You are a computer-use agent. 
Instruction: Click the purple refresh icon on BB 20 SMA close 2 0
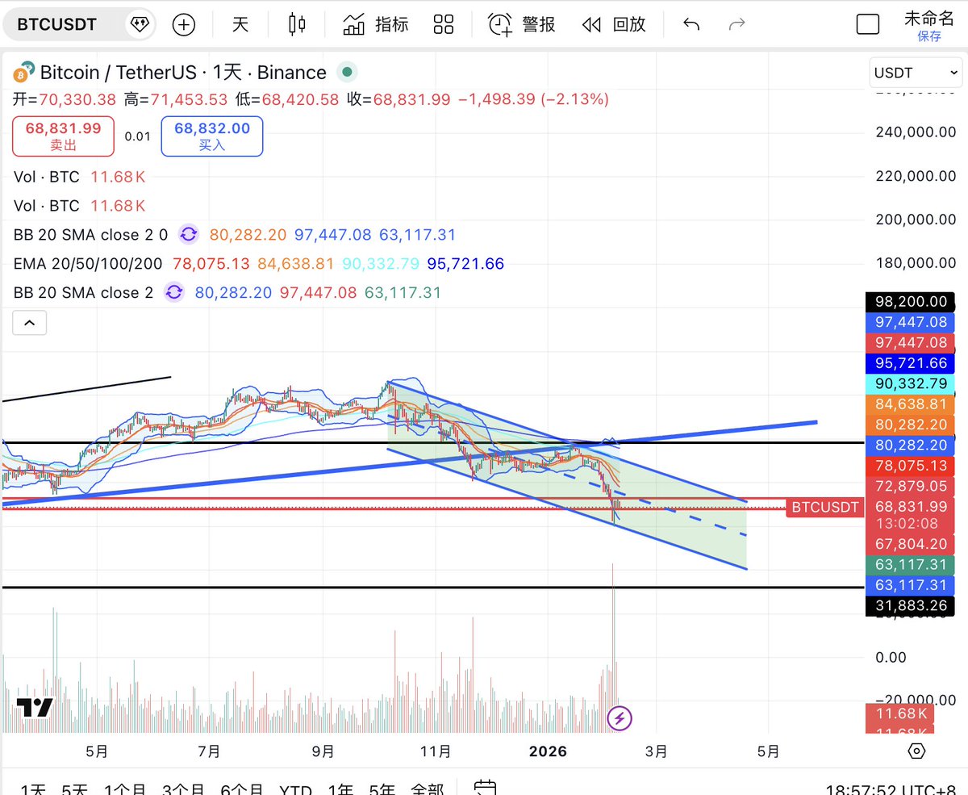coord(188,235)
